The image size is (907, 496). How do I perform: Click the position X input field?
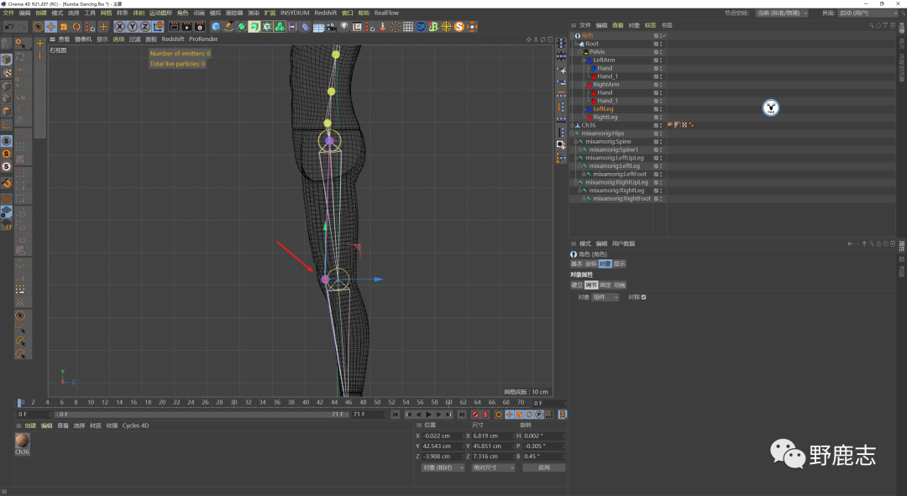(440, 436)
